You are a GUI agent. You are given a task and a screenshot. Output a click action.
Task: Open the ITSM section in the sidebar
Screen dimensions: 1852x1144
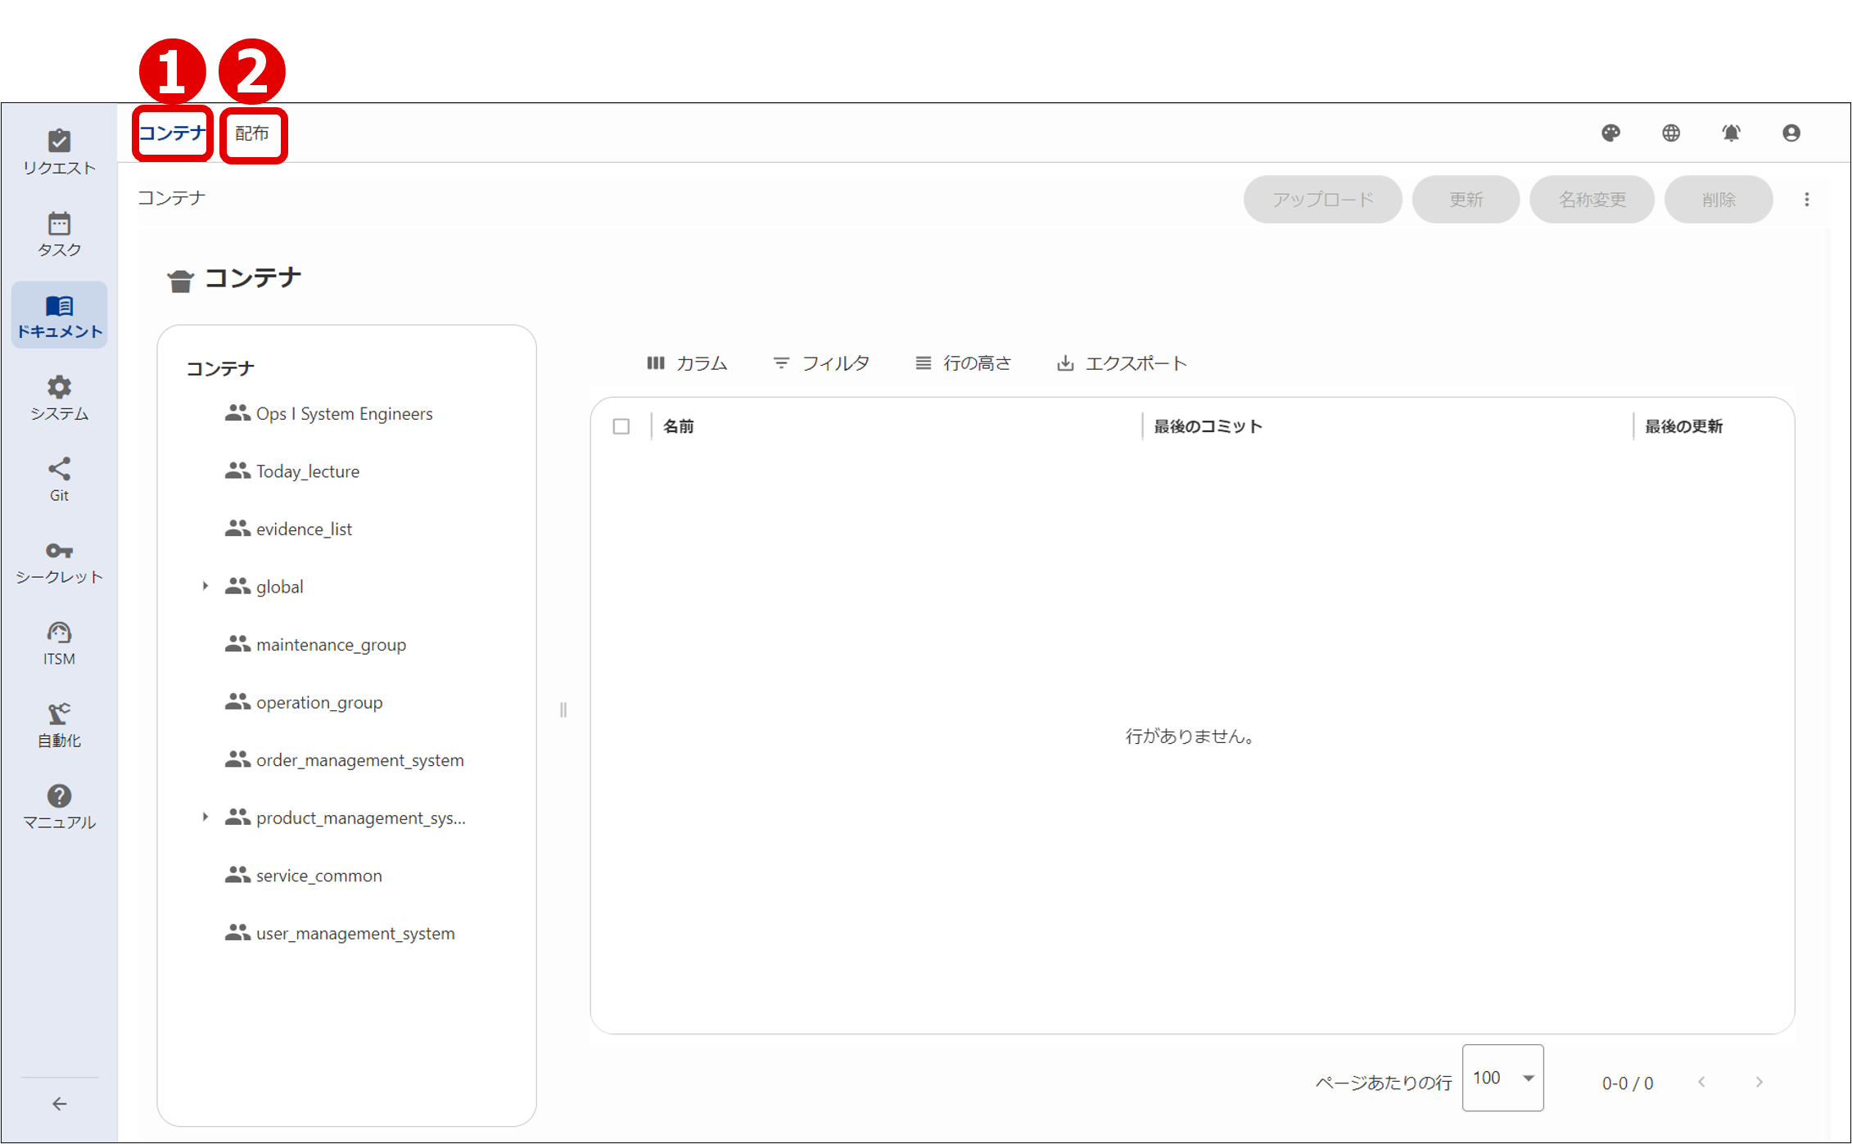click(58, 642)
